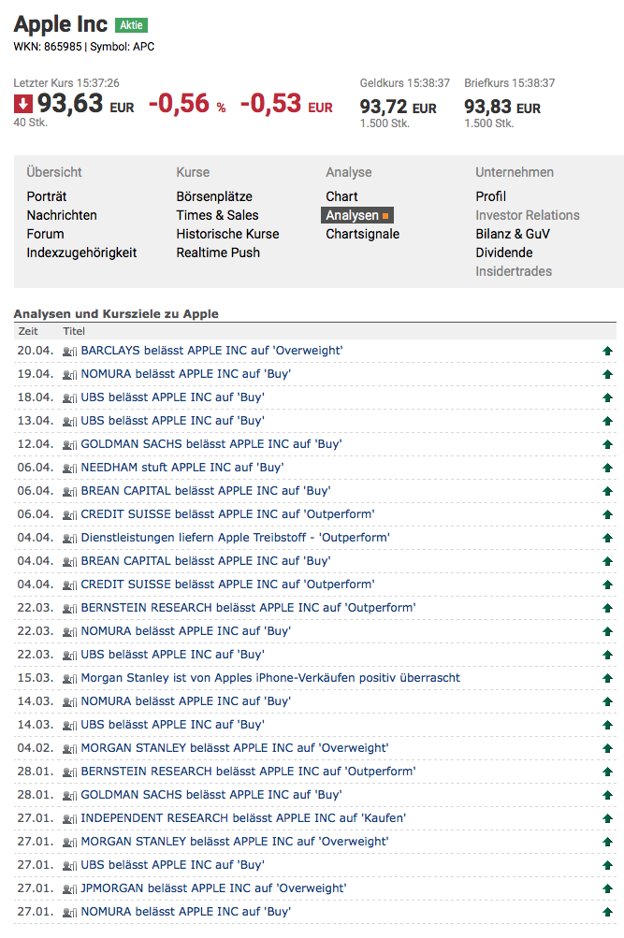Open Morgan Stanley iPhone-Verkäufen positiv überrascht article
The height and width of the screenshot is (938, 624).
click(x=270, y=678)
